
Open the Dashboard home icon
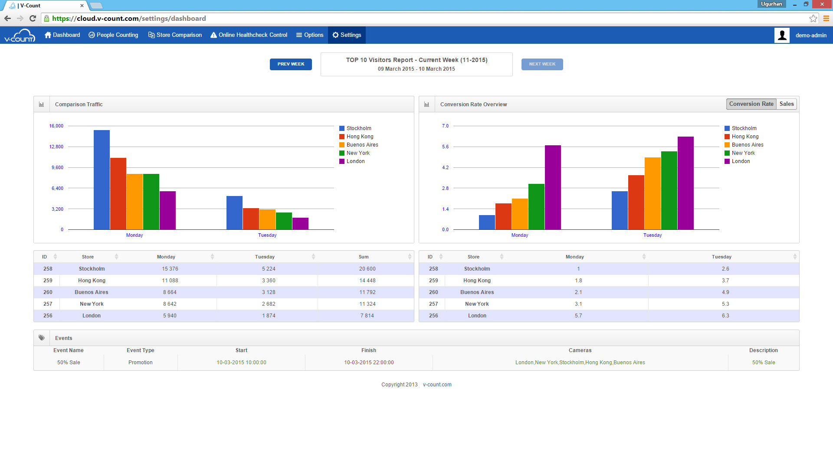click(x=49, y=35)
